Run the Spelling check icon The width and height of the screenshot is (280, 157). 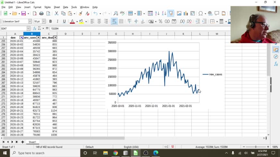(122, 13)
